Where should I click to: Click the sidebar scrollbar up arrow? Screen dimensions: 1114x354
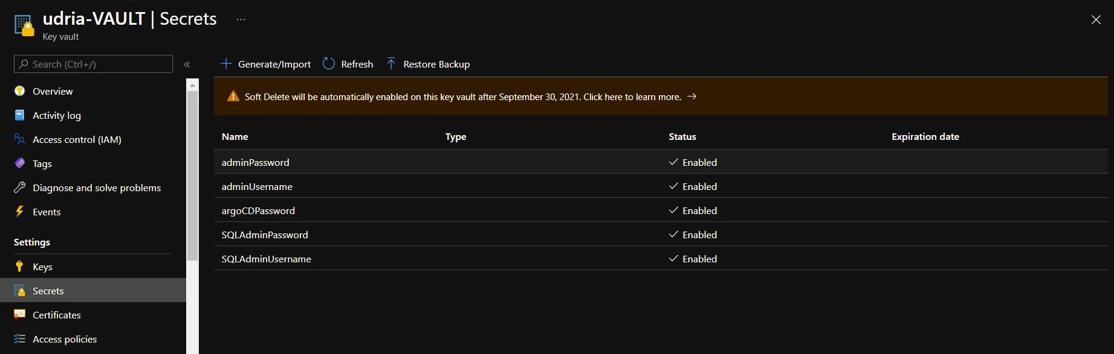(192, 85)
